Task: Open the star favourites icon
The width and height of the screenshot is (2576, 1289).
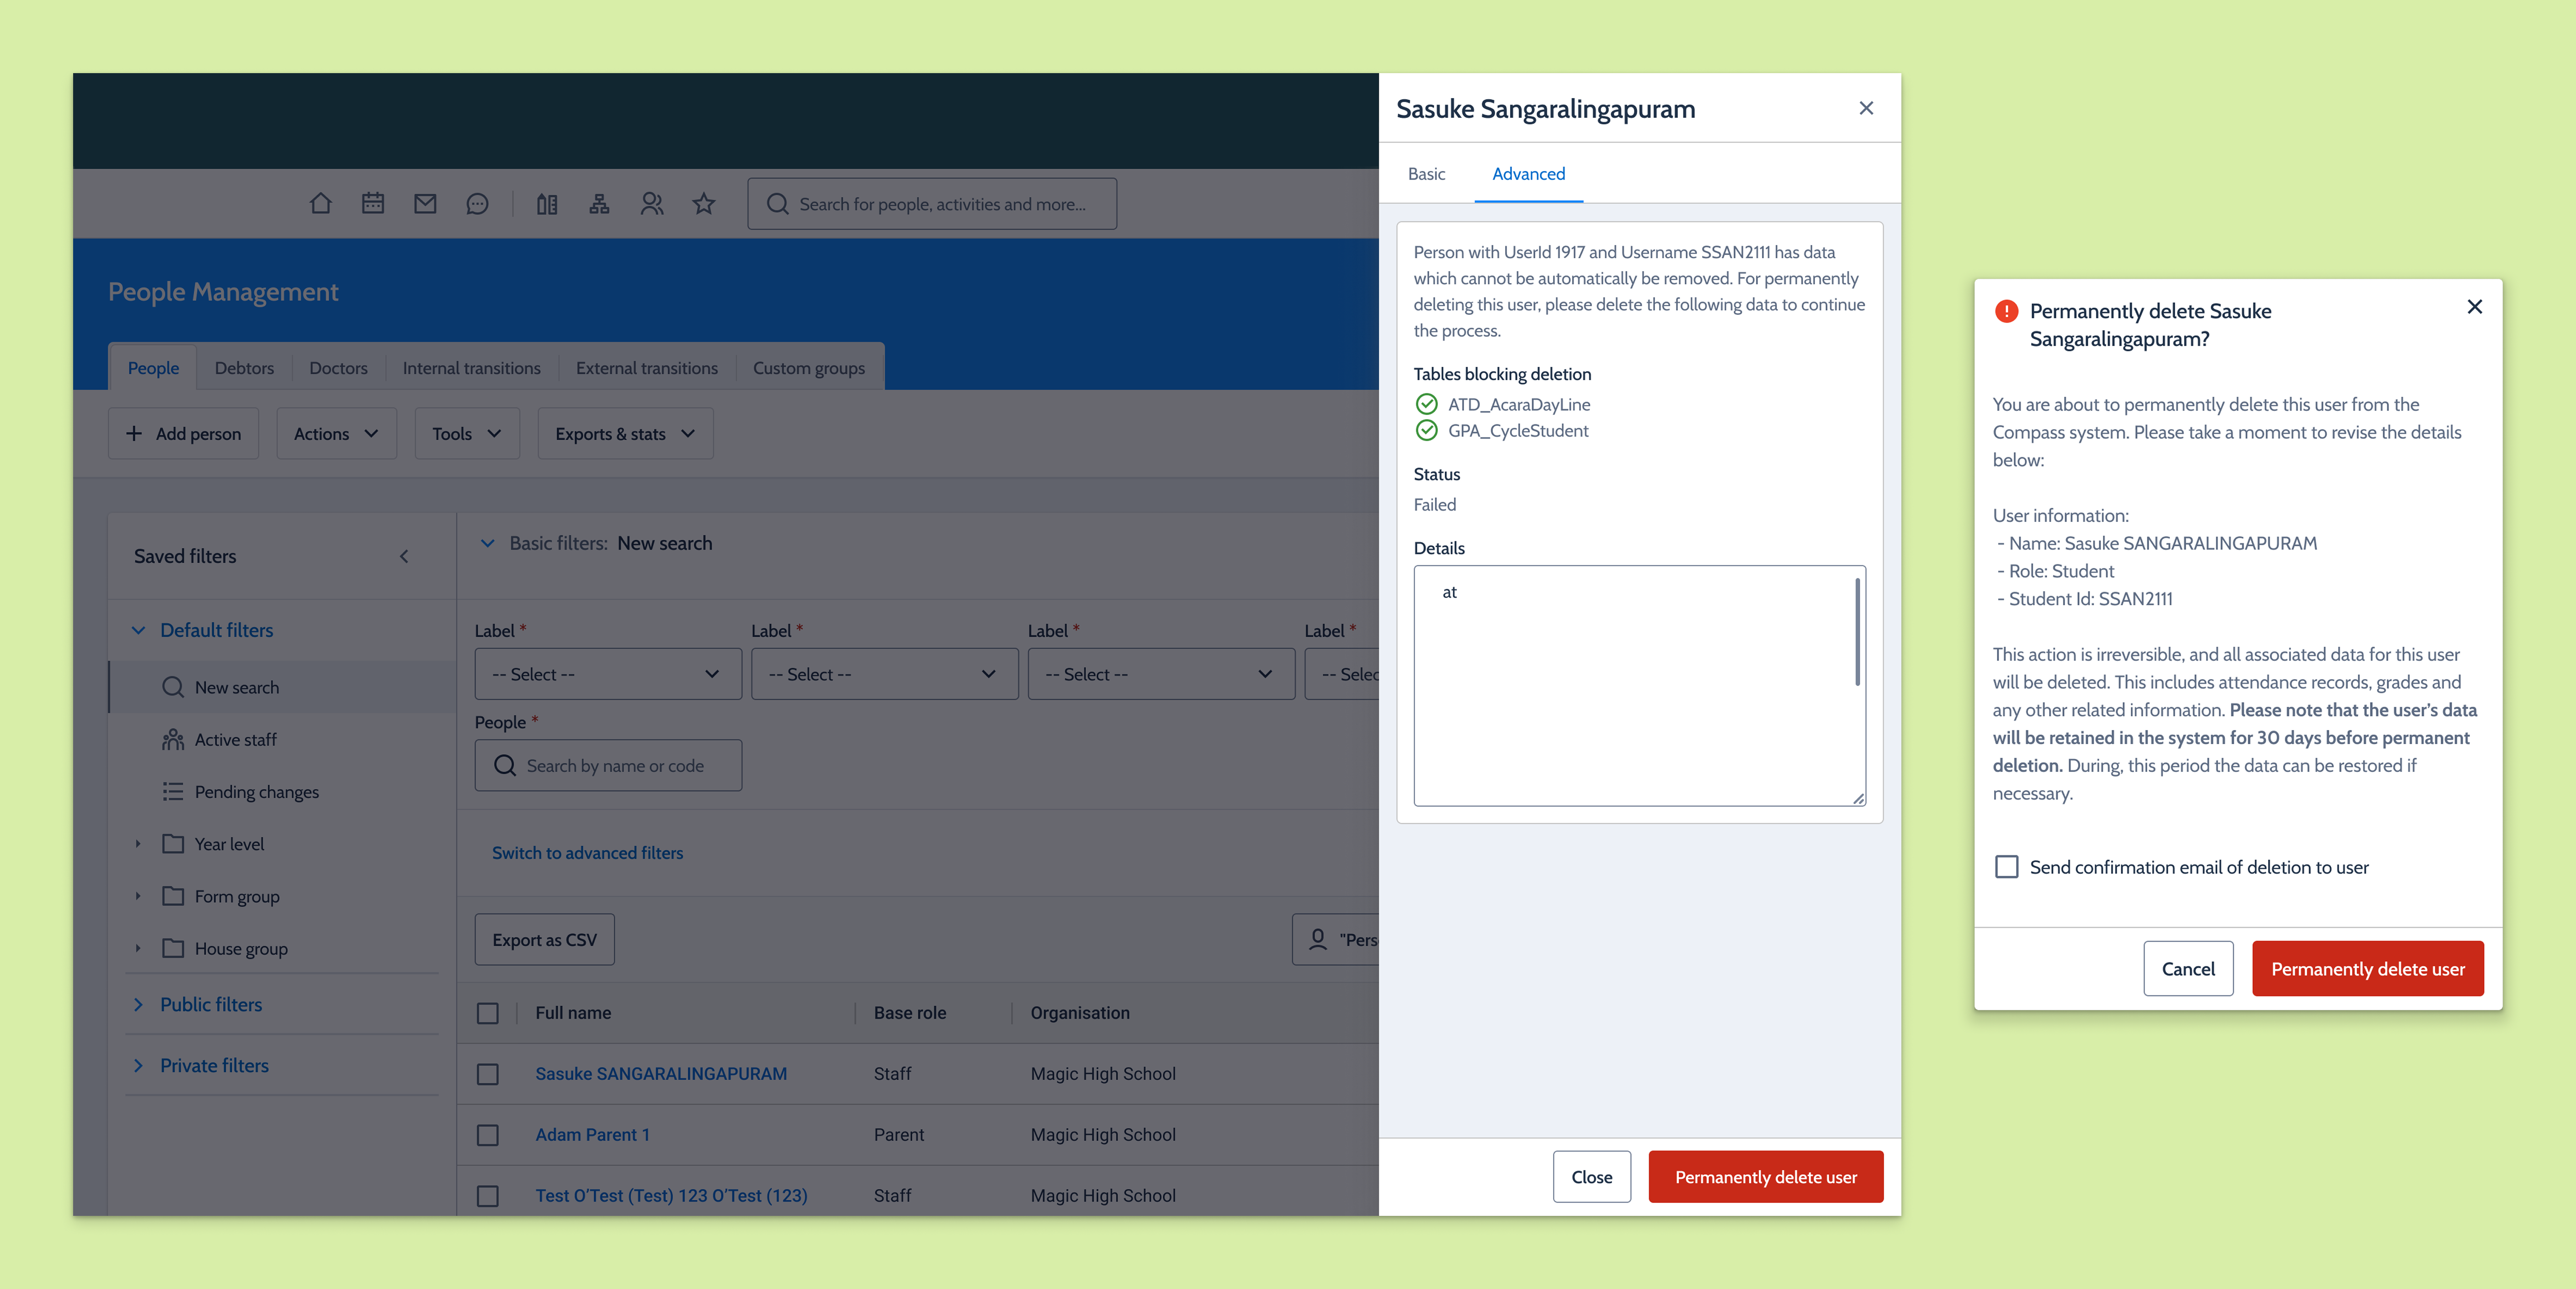Action: tap(704, 204)
